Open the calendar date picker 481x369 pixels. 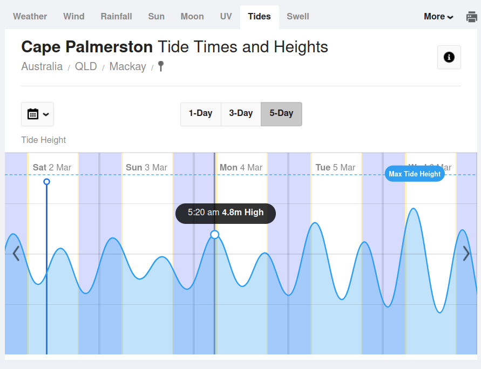pos(37,114)
